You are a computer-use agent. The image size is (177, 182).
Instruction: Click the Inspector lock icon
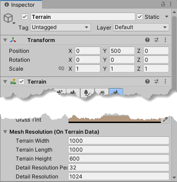click(163, 4)
